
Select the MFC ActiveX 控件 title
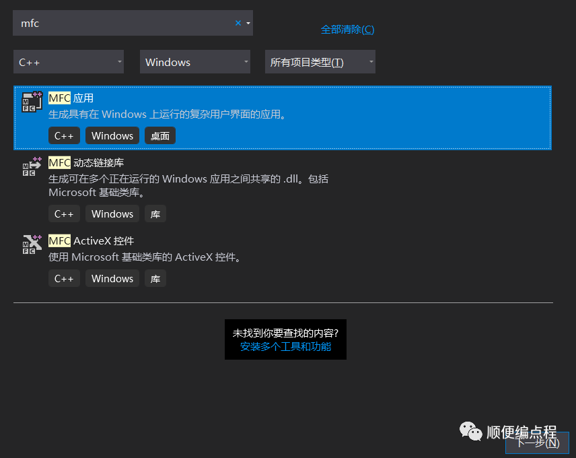pyautogui.click(x=92, y=240)
